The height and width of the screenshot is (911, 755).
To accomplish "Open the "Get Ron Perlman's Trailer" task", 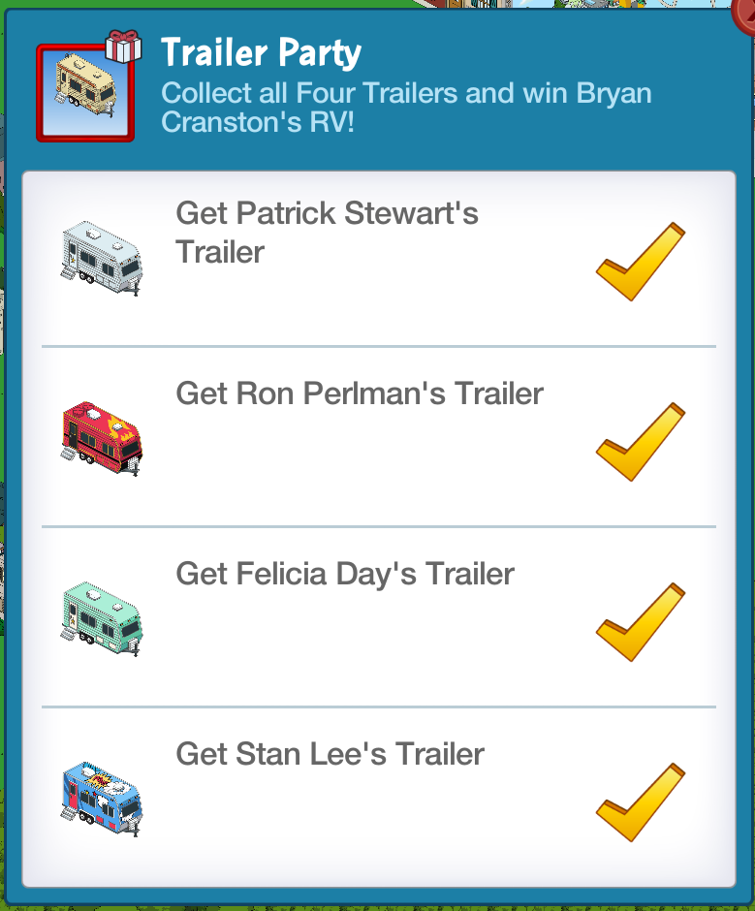I will [360, 393].
